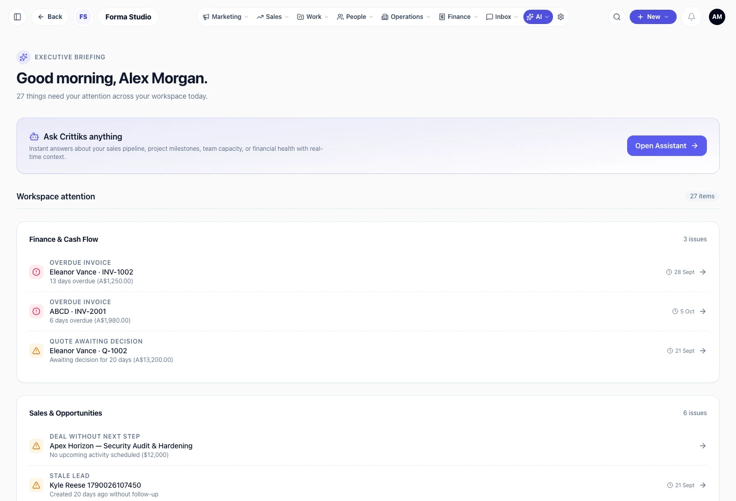Open the Inbox menu

pos(502,17)
